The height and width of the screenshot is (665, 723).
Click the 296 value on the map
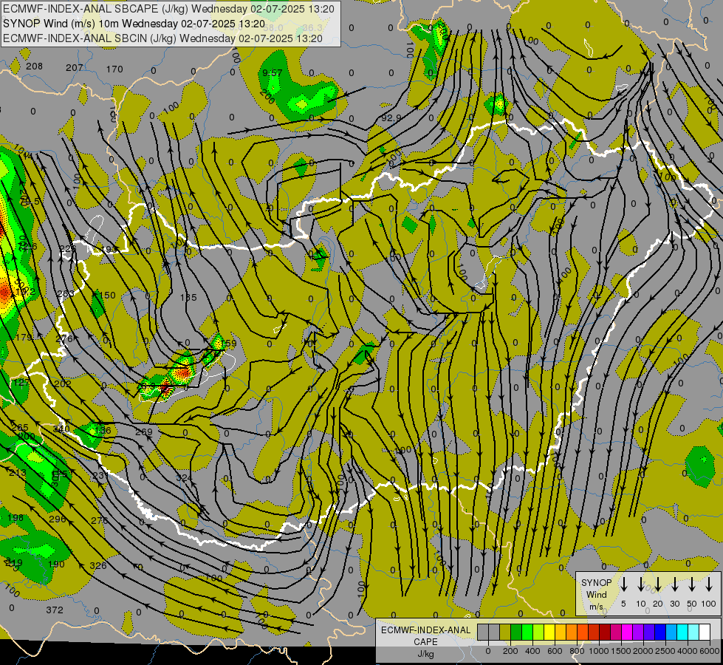pos(57,519)
